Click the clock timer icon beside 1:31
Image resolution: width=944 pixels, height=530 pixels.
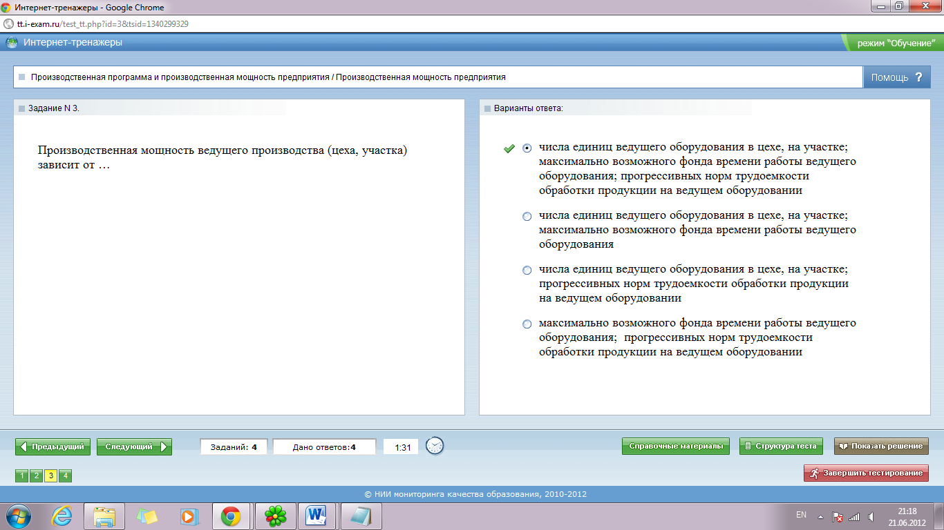[x=435, y=446]
